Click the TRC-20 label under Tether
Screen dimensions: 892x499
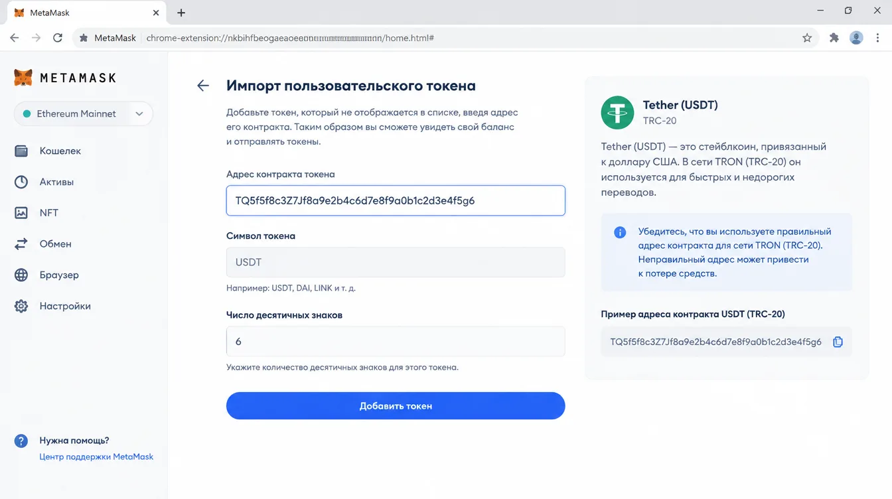point(660,121)
